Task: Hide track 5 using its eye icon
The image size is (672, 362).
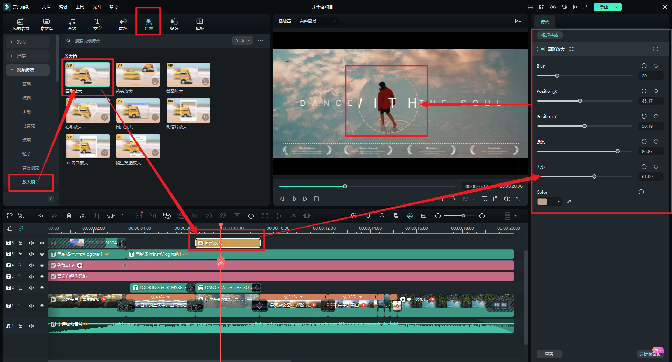Action: (x=42, y=254)
